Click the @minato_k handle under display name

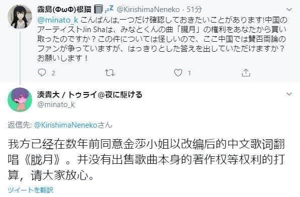56,105
